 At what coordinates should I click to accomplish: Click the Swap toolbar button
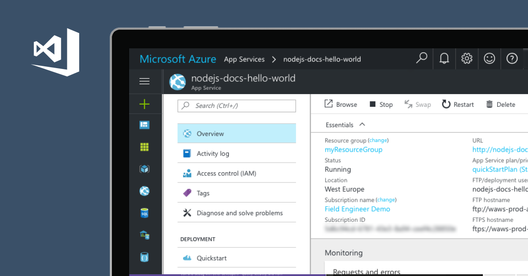point(418,104)
